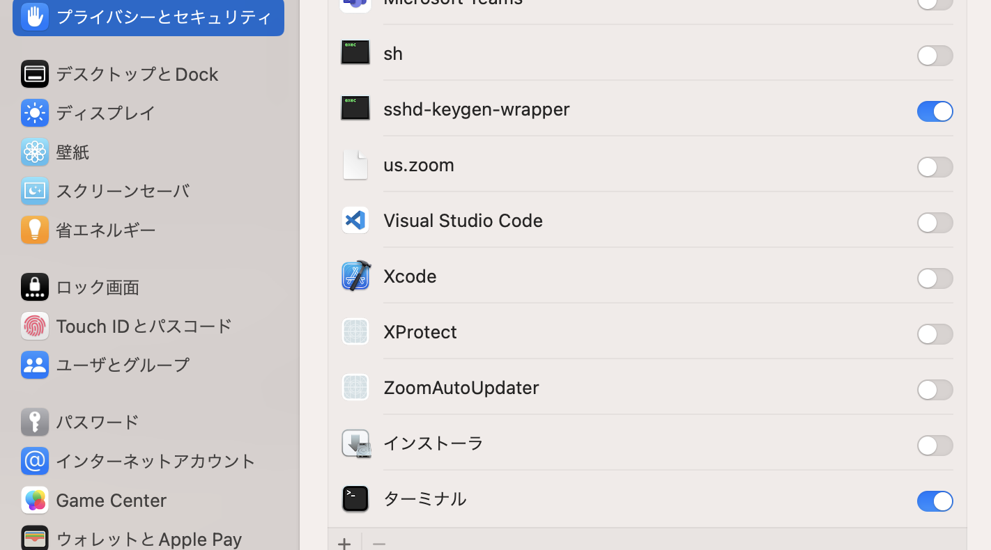This screenshot has height=550, width=991.
Task: Open the Xcode app icon
Action: click(355, 276)
